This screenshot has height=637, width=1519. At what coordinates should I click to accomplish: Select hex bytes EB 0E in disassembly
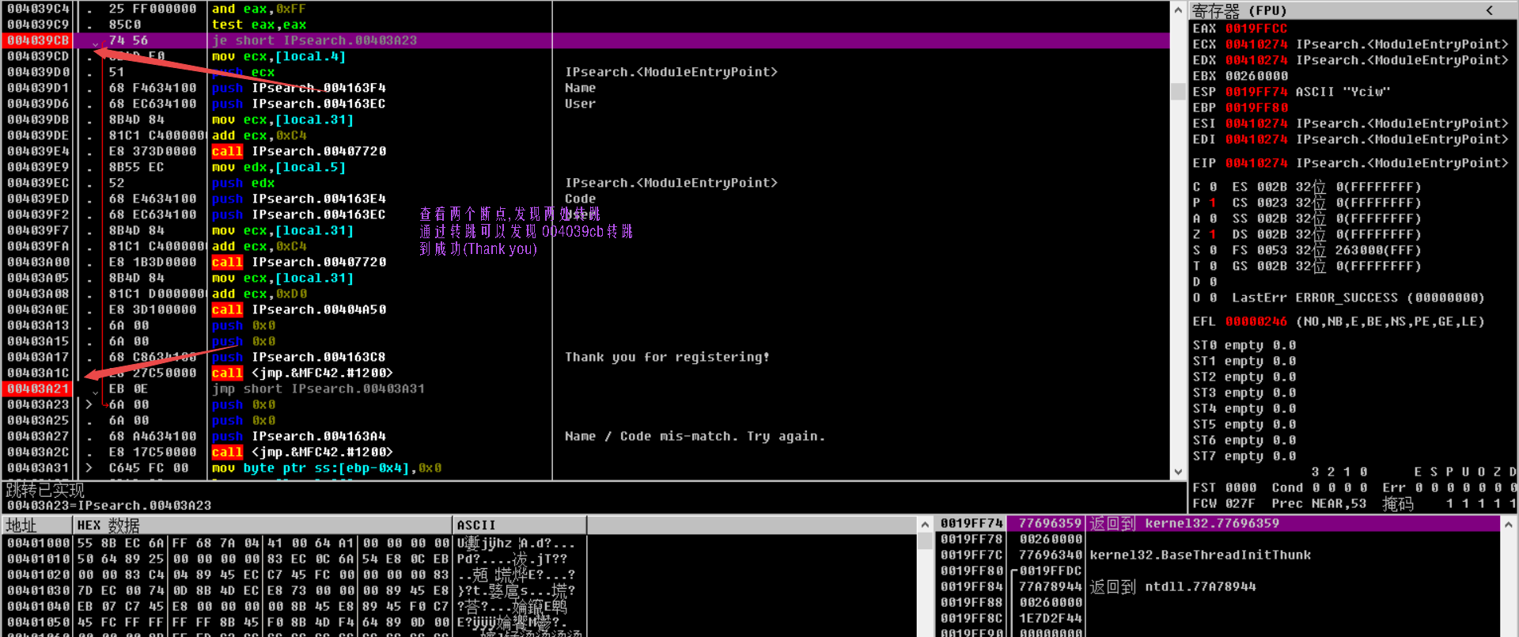128,389
